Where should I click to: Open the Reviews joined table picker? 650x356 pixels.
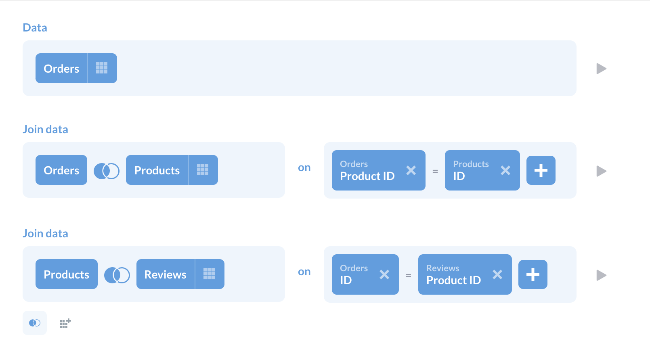click(x=166, y=274)
